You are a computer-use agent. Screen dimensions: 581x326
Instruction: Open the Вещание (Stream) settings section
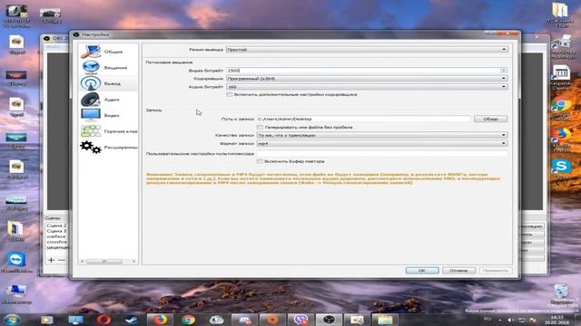point(108,68)
